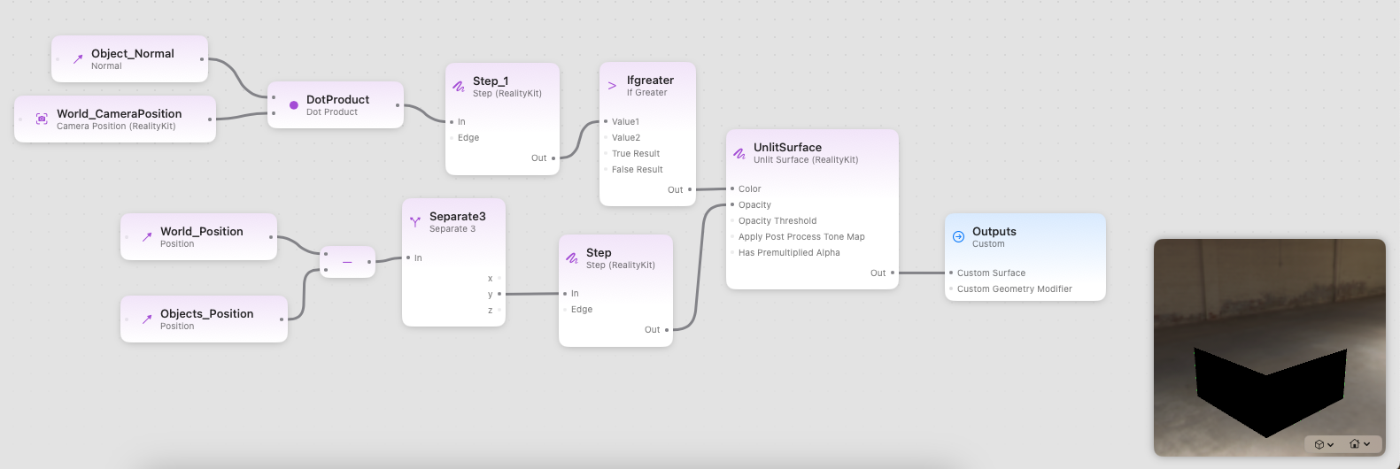Open the preview environment house dropdown
Screen dimensions: 1400x469
pos(1359,444)
